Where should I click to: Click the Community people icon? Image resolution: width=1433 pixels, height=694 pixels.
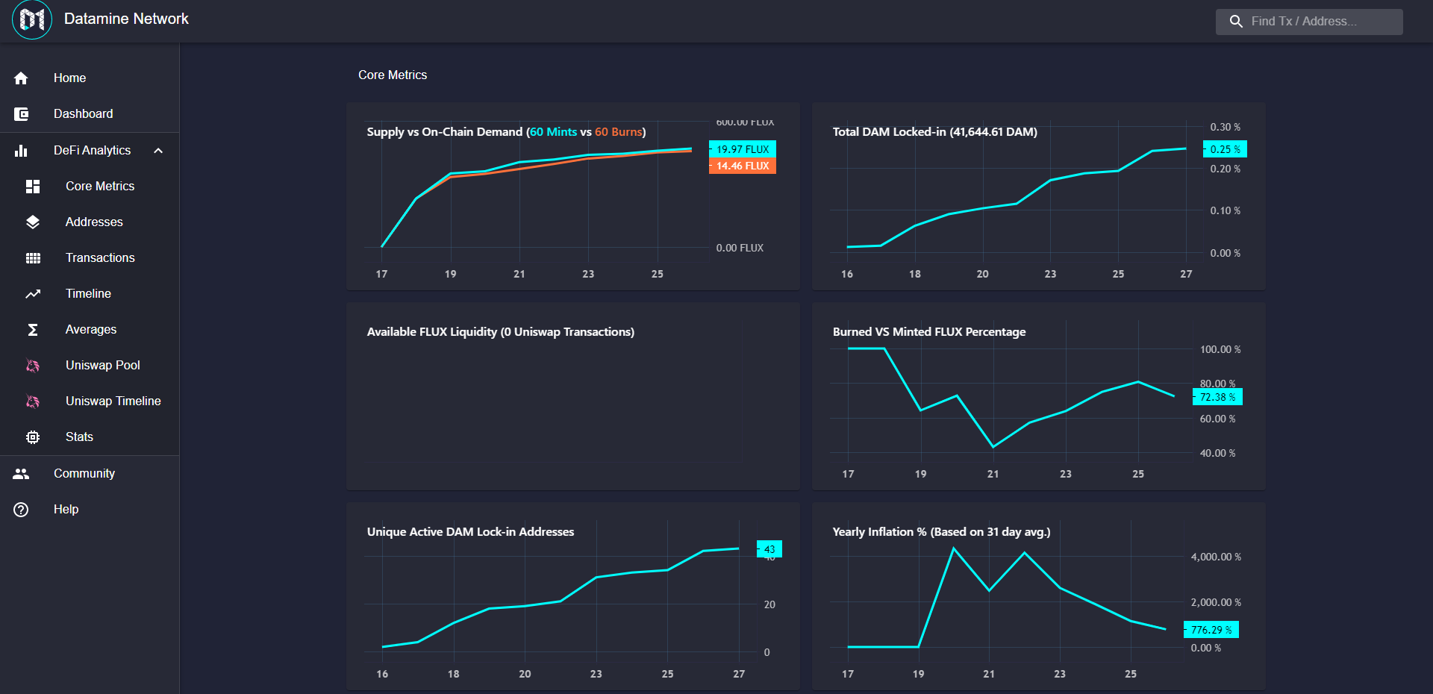21,474
